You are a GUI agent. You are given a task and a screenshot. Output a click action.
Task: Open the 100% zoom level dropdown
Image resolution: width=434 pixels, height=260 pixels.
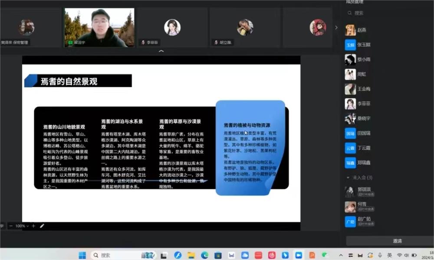(x=22, y=226)
